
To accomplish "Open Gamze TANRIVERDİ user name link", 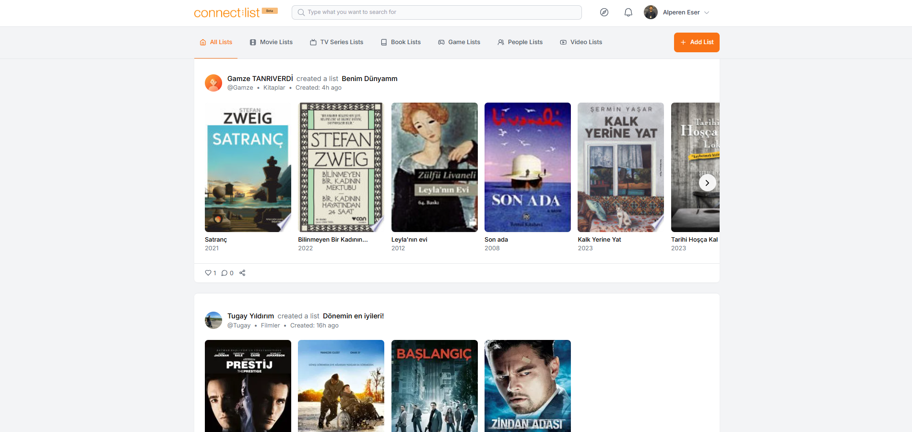I will [260, 79].
